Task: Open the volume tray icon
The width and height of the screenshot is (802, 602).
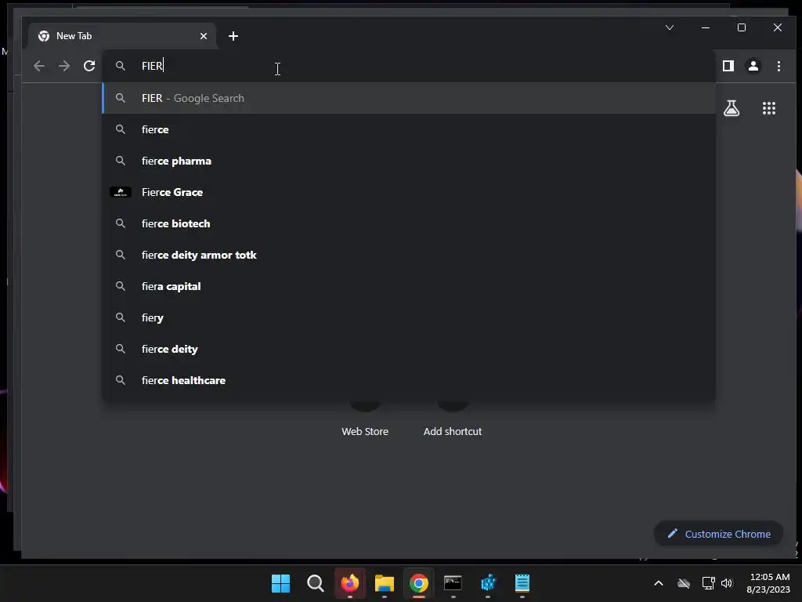Action: [x=727, y=583]
